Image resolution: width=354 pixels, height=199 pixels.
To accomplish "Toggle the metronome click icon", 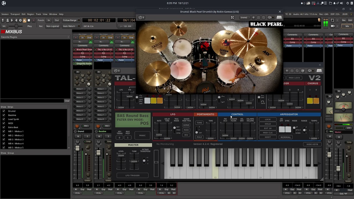I will 7,20.
